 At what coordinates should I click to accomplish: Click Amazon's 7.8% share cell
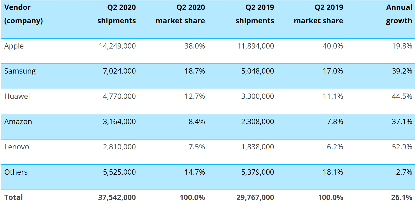[x=335, y=122]
